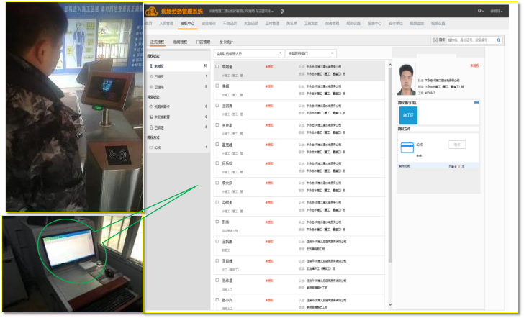The width and height of the screenshot is (524, 318).
Task: Click the 已授权 status icon in sidebar
Action: click(x=150, y=76)
